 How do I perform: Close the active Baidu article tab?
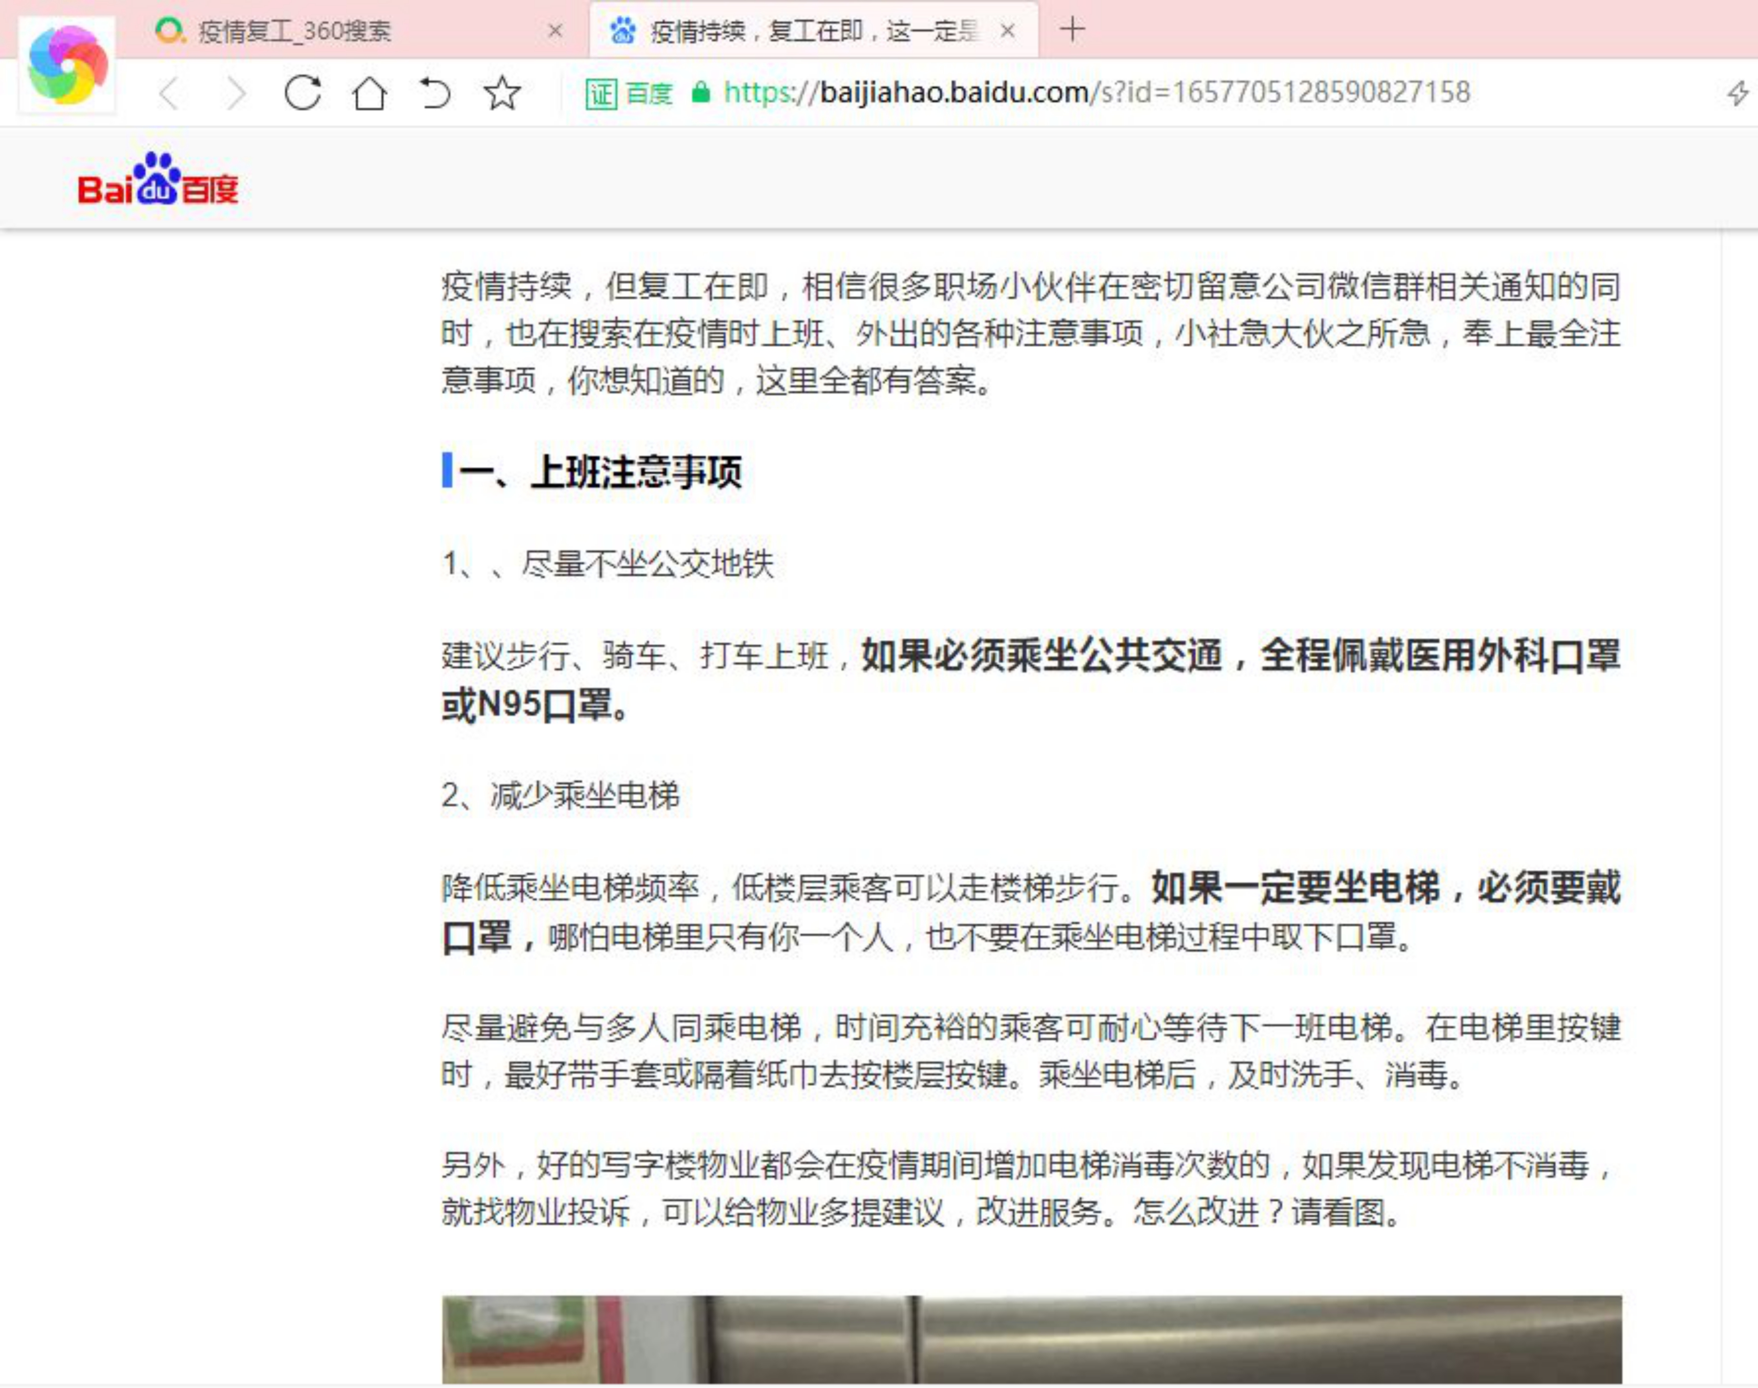click(1008, 31)
